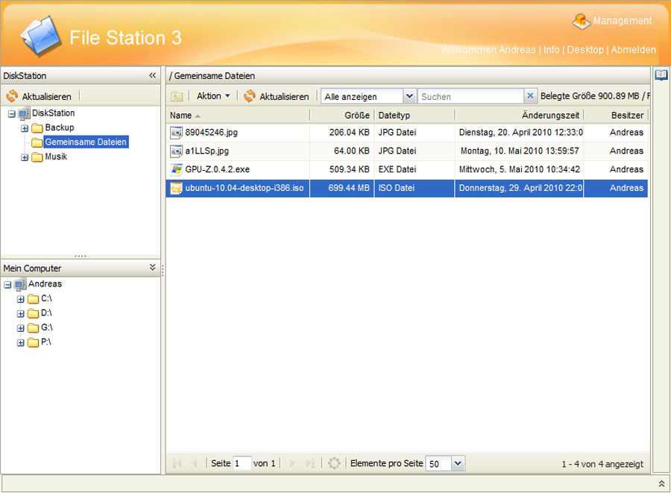Sort by the Name column header
This screenshot has height=493, width=671.
[x=238, y=116]
